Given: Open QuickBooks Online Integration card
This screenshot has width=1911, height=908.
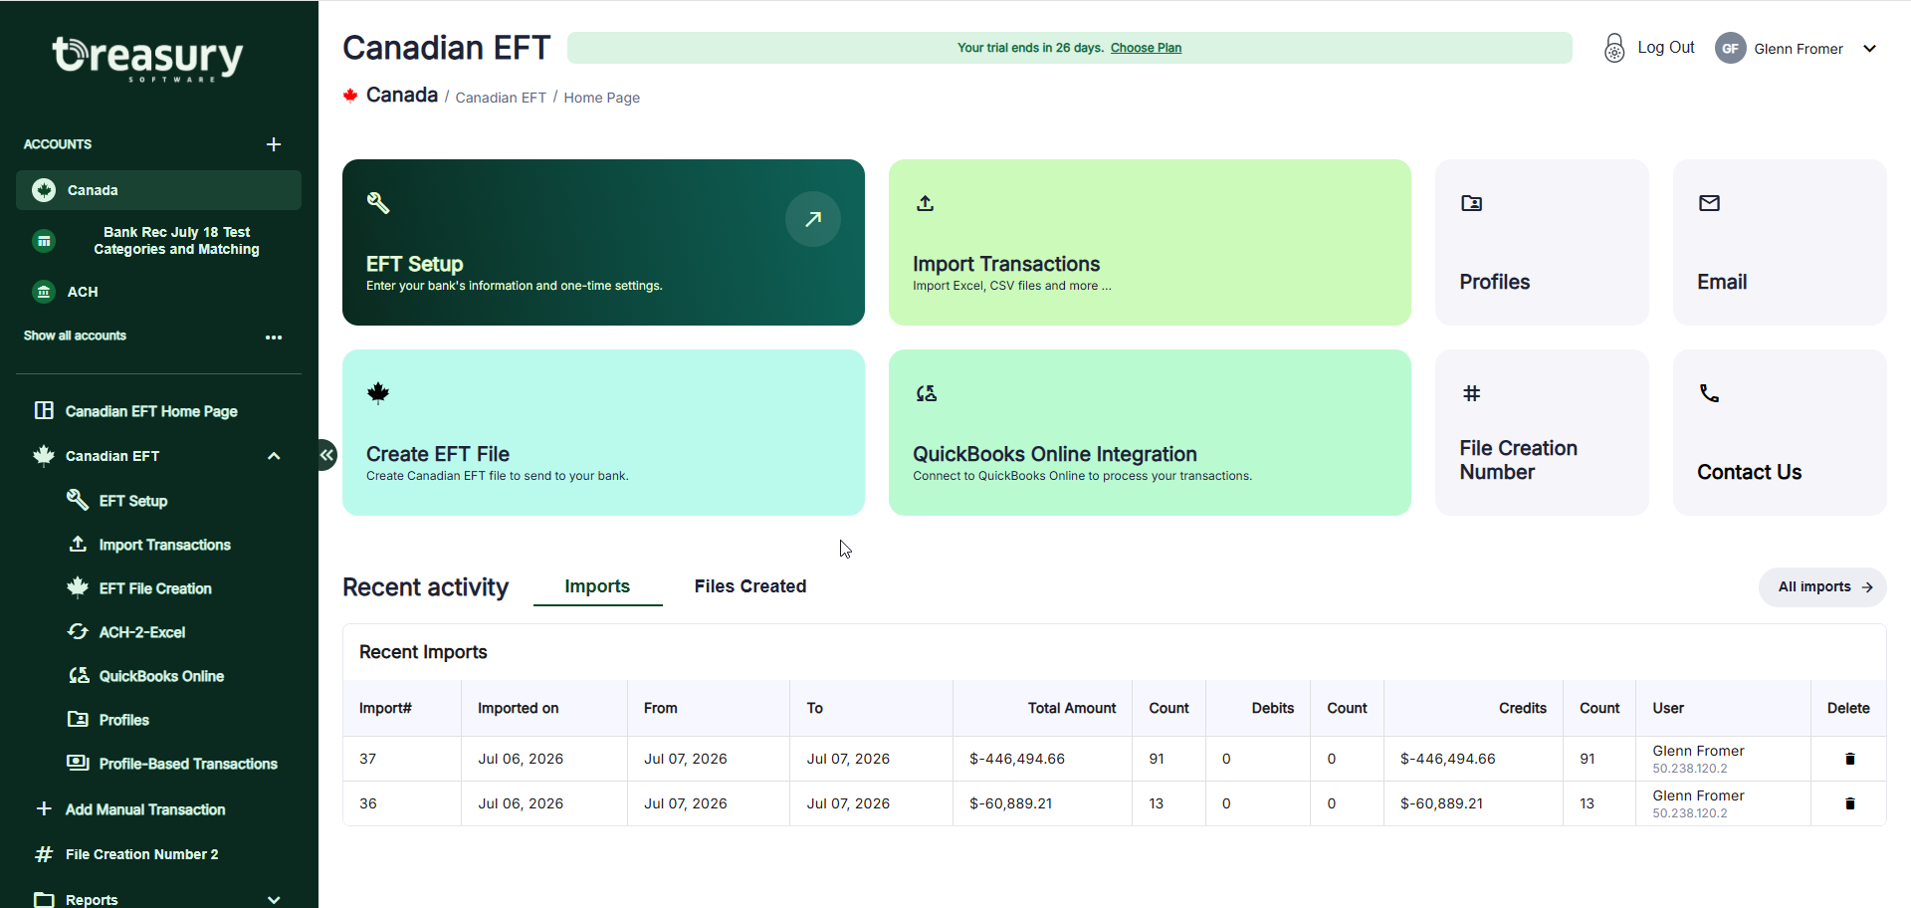Looking at the screenshot, I should pos(1150,432).
